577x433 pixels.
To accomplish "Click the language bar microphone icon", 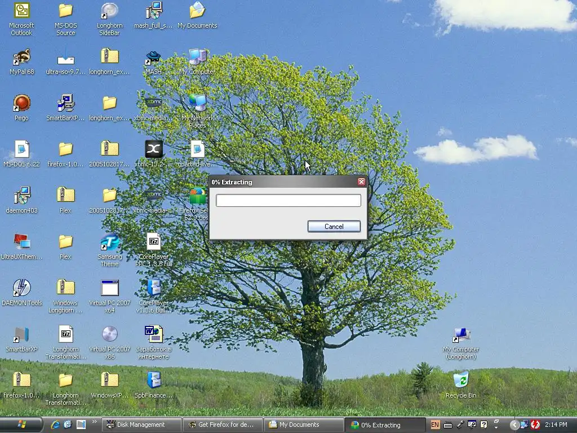I will [460, 425].
